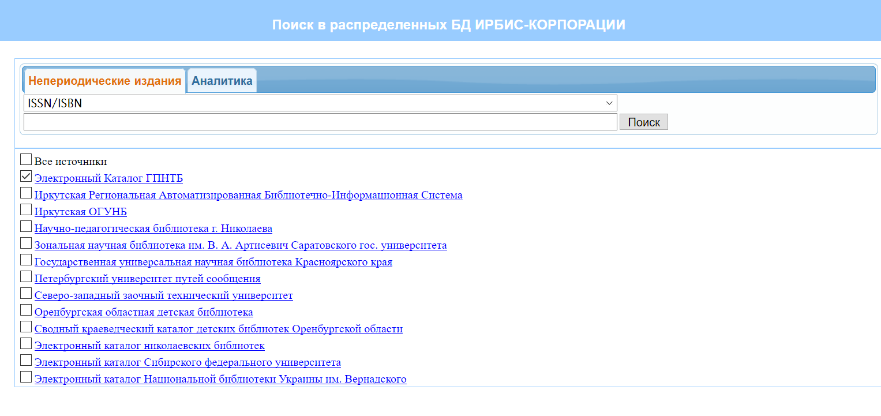Tick the checkbox for Оренбургская областная детская библиотека

pyautogui.click(x=26, y=310)
